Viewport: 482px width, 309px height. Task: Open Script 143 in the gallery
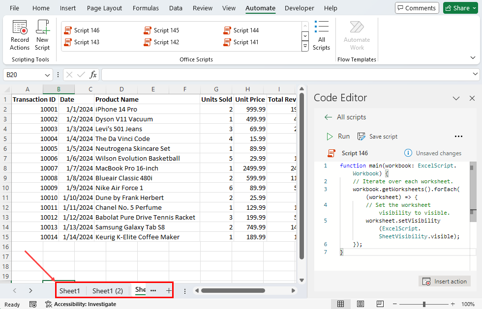coord(82,42)
